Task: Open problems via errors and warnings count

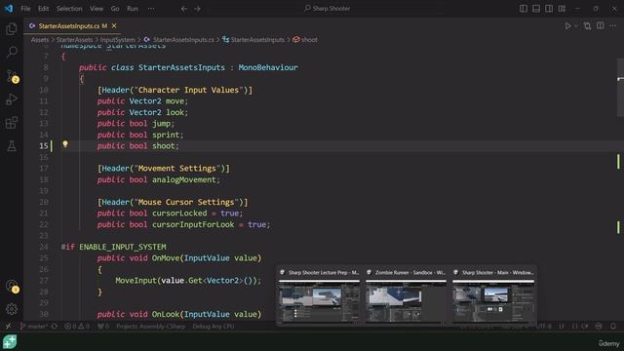Action: point(77,327)
